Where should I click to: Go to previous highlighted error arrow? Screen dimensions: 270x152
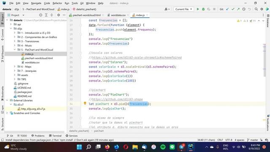tap(259, 21)
